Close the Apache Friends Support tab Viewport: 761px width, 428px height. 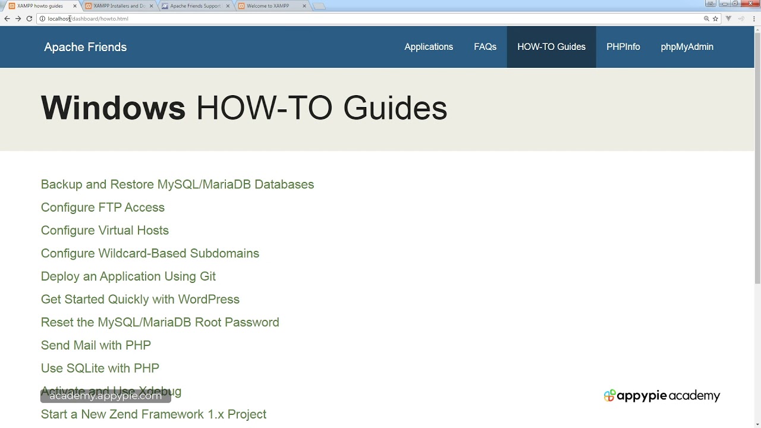[228, 6]
